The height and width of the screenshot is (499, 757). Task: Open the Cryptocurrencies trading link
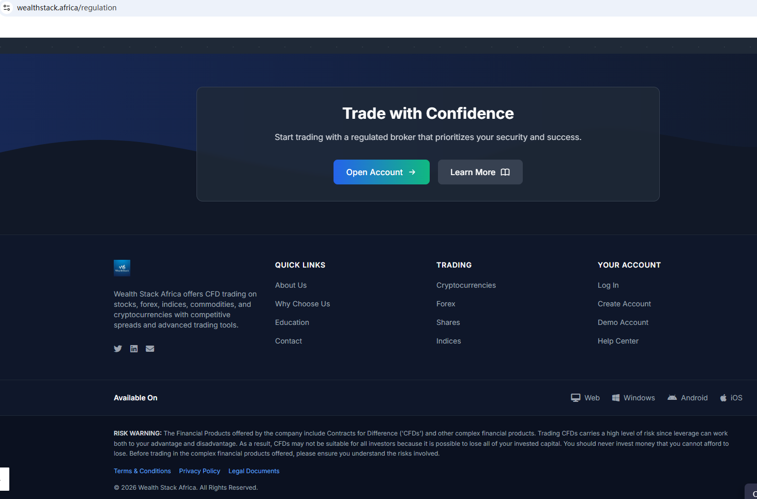click(x=466, y=285)
